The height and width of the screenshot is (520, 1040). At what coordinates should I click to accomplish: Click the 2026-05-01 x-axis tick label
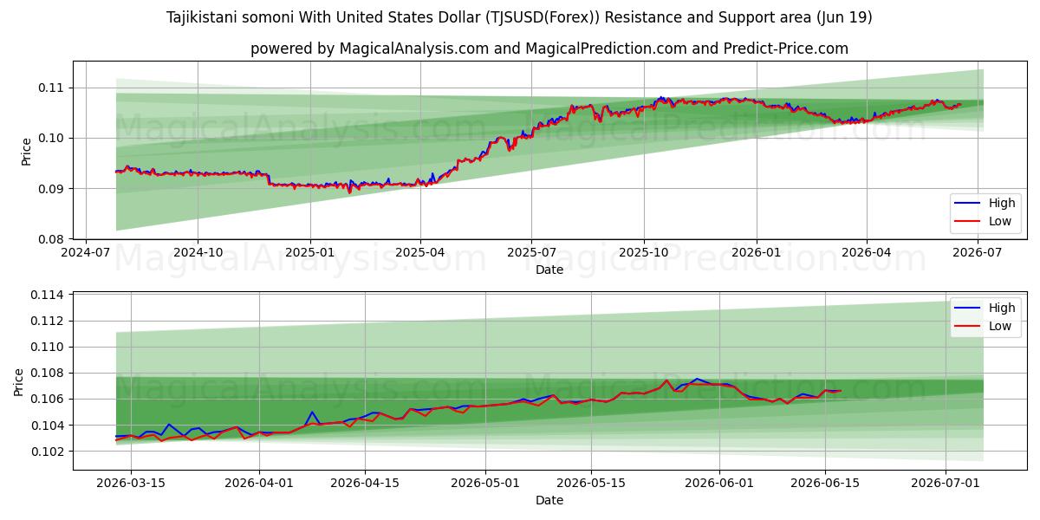[485, 484]
